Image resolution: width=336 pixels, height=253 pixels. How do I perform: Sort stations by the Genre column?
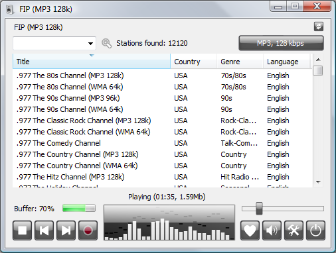[x=240, y=62]
